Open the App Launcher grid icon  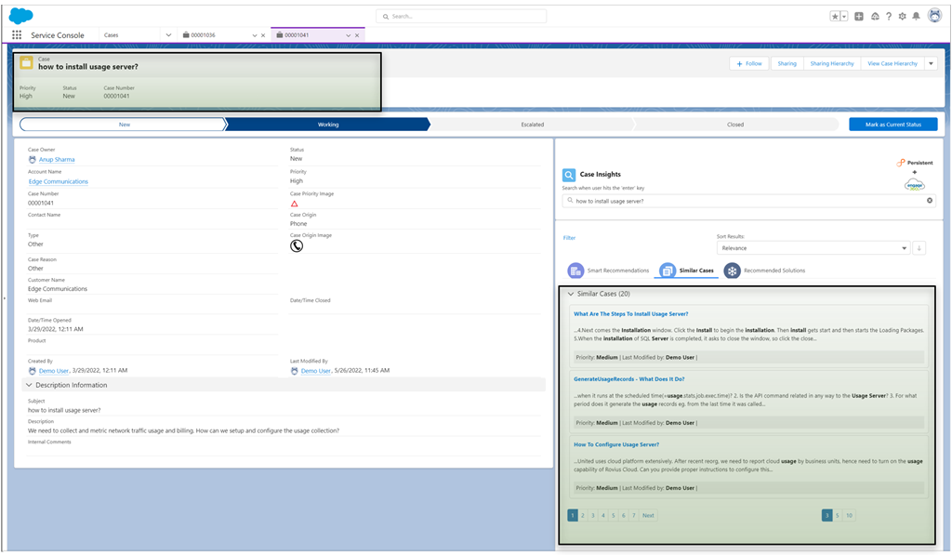tap(17, 35)
